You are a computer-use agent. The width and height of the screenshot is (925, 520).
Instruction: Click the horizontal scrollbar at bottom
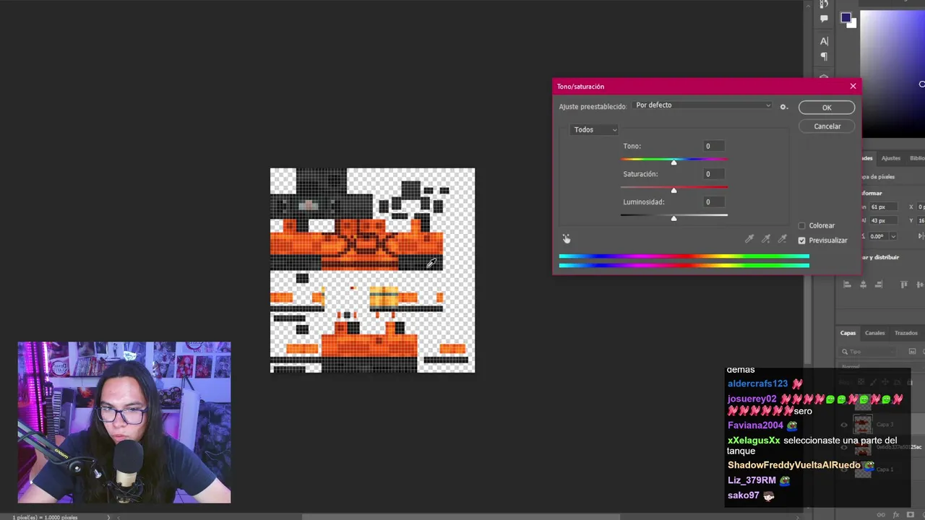point(462,517)
